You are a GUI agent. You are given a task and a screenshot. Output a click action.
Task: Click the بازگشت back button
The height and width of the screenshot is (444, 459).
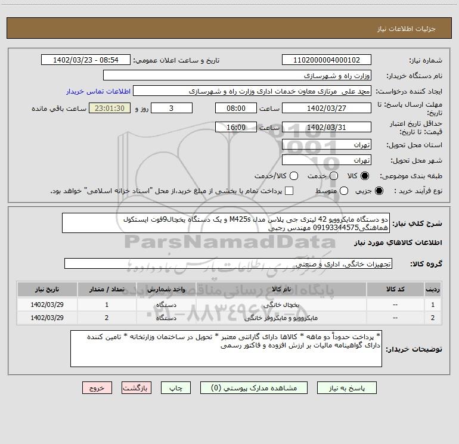click(x=137, y=388)
